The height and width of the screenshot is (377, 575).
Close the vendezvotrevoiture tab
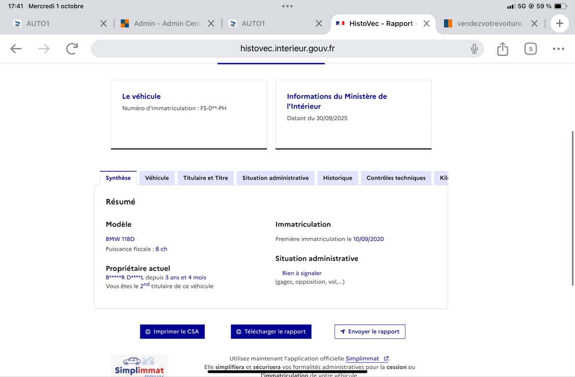(534, 23)
